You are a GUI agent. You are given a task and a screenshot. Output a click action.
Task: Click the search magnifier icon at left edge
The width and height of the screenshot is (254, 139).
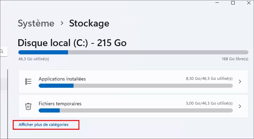tap(2, 52)
